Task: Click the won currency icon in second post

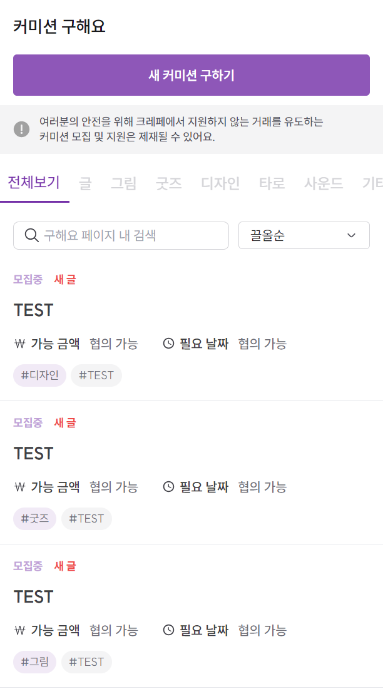Action: click(20, 486)
